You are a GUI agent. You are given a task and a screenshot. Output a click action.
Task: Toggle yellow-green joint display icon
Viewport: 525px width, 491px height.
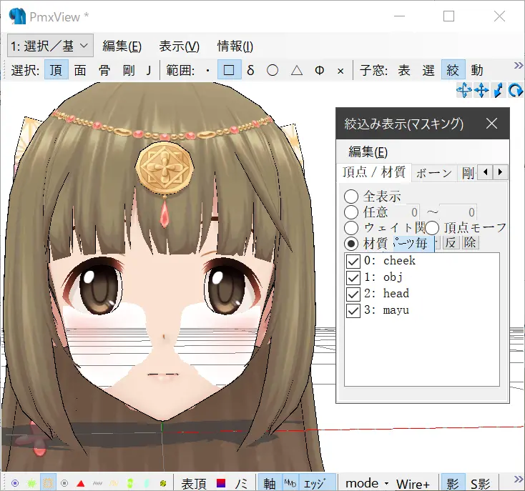(x=163, y=483)
